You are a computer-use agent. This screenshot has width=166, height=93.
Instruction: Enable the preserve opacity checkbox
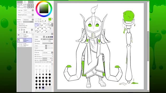coord(18,24)
